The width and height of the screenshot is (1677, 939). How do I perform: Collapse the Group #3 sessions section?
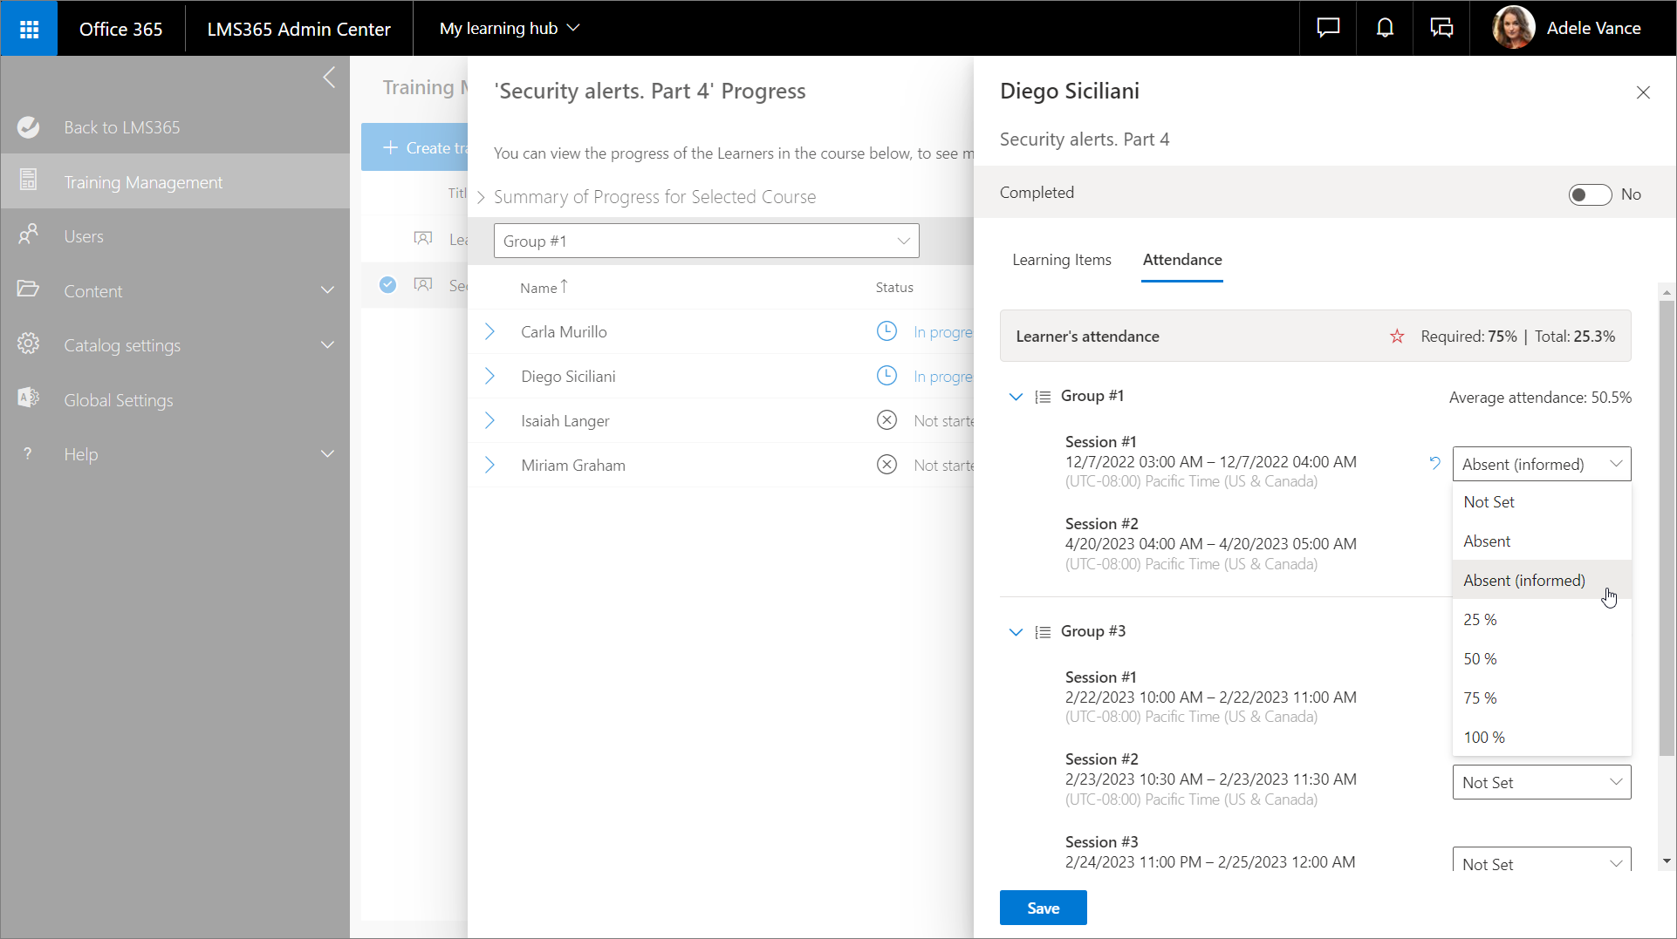[1016, 632]
